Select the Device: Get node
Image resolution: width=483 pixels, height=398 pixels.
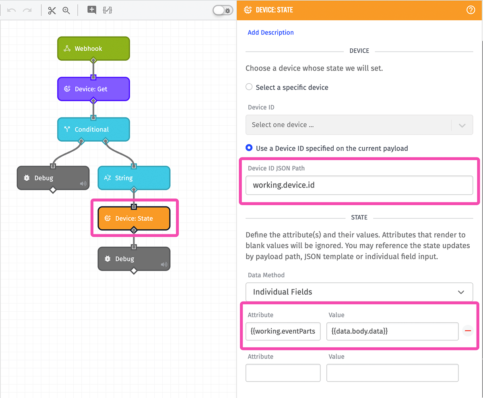(93, 89)
